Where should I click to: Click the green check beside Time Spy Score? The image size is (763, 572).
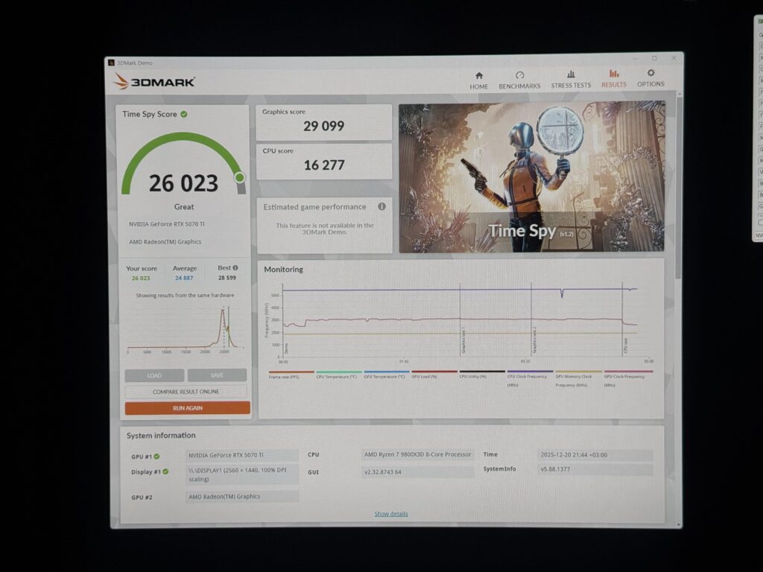[x=184, y=114]
